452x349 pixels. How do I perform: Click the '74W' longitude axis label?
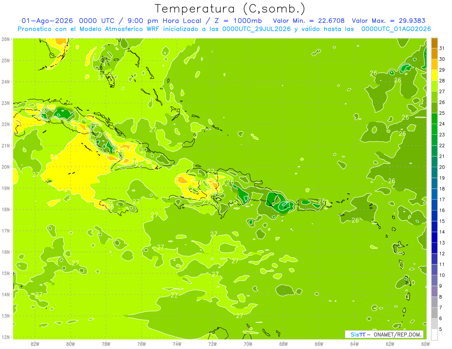177,343
